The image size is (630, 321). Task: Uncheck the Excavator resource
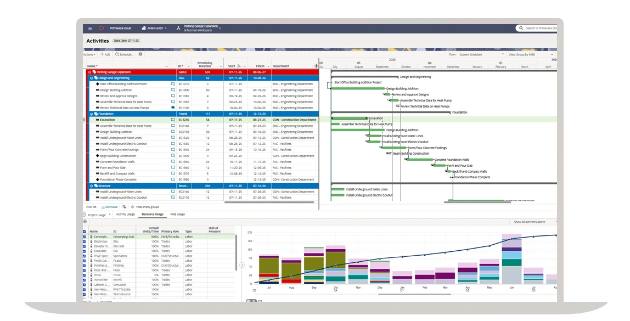click(84, 251)
